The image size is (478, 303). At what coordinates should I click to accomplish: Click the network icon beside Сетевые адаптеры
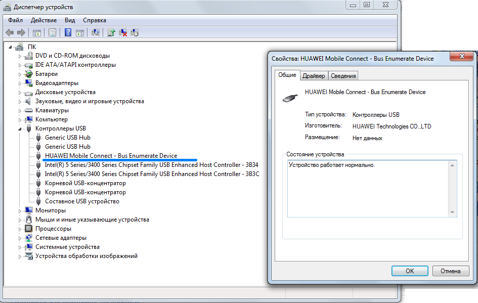point(29,238)
